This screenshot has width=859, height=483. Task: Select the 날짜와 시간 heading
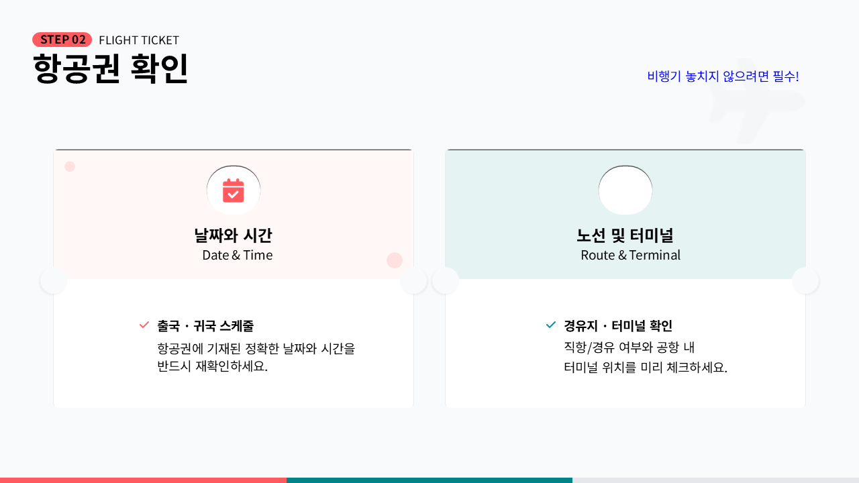pyautogui.click(x=233, y=235)
